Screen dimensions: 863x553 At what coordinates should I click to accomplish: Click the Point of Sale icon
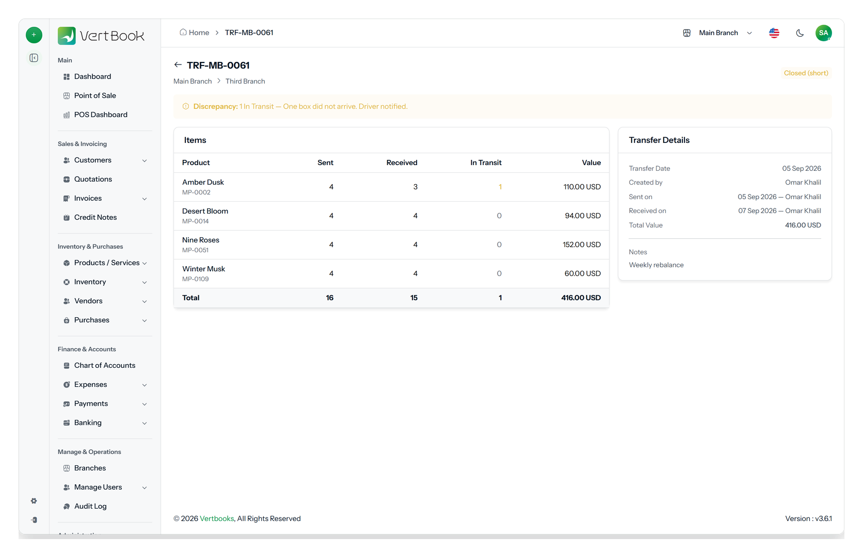pyautogui.click(x=67, y=96)
